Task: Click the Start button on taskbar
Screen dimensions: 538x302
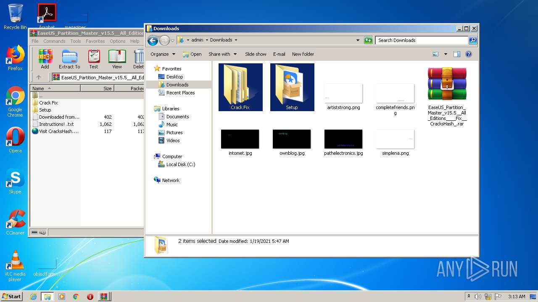Action: tap(12, 296)
